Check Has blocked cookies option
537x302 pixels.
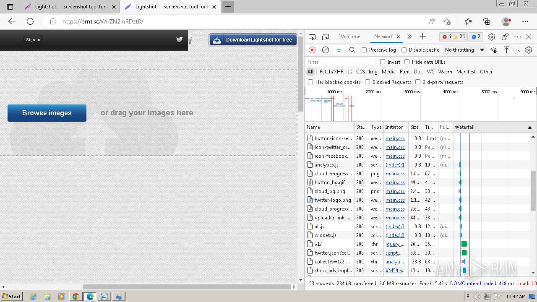tap(310, 82)
